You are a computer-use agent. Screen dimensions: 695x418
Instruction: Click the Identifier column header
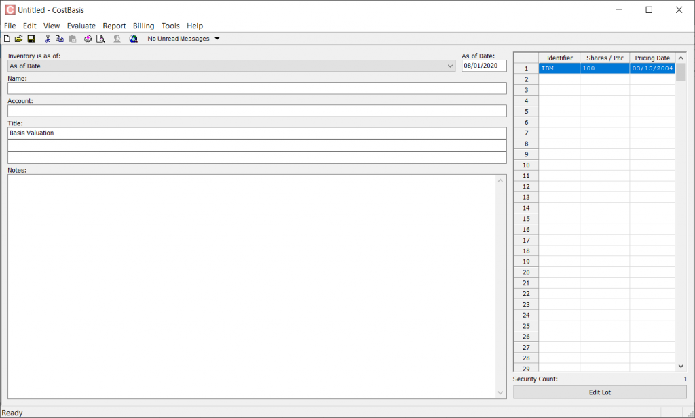point(559,58)
